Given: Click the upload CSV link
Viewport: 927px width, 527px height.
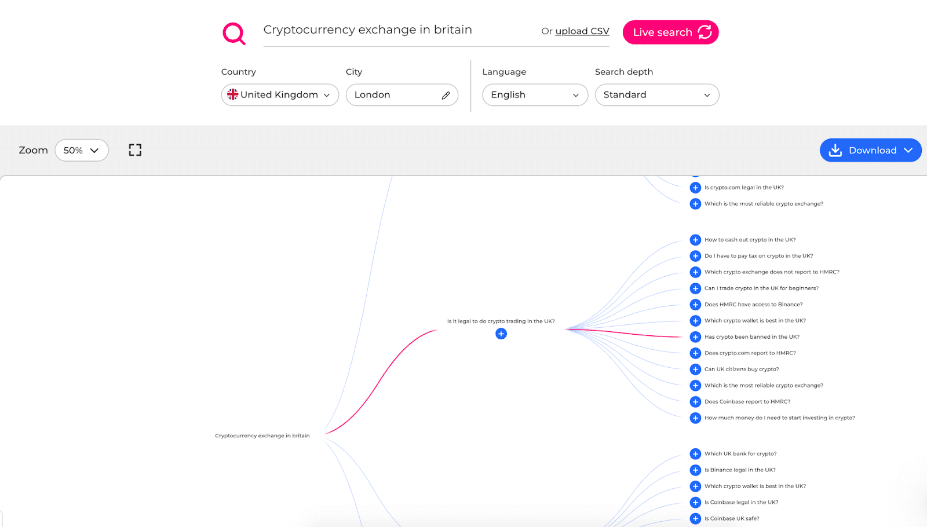Looking at the screenshot, I should pos(582,31).
